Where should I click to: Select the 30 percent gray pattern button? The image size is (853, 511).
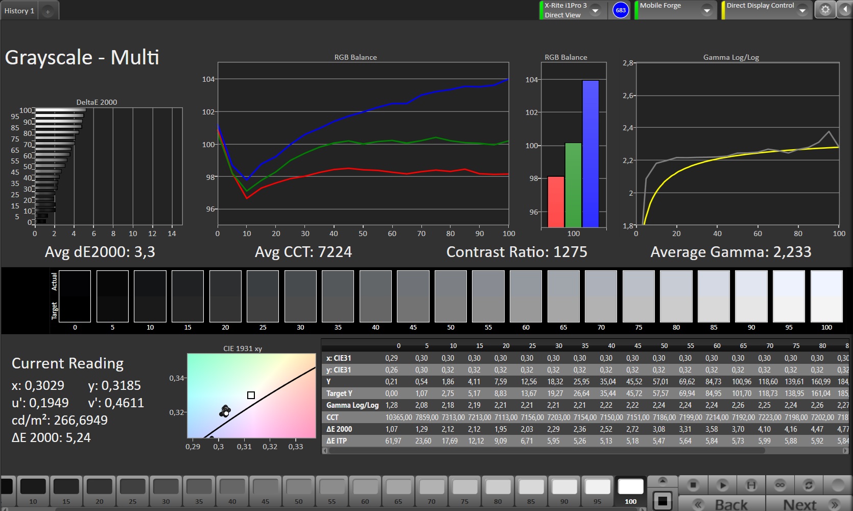(166, 492)
